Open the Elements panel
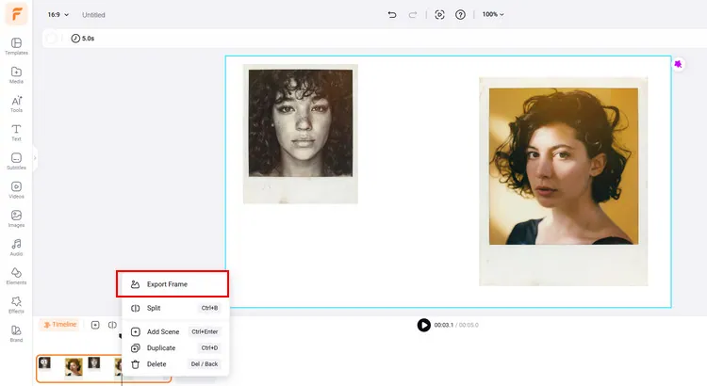 [x=16, y=276]
